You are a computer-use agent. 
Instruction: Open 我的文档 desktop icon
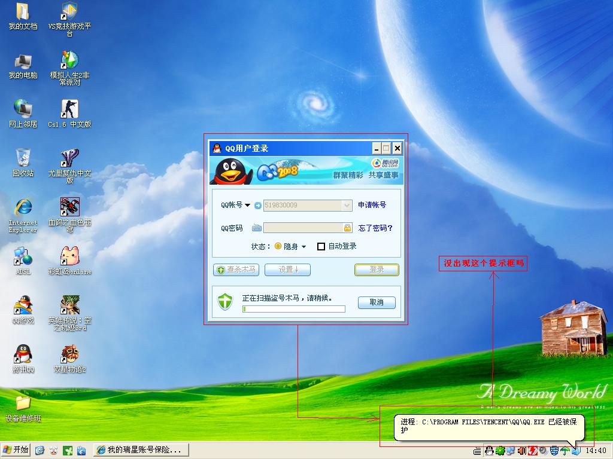point(23,16)
